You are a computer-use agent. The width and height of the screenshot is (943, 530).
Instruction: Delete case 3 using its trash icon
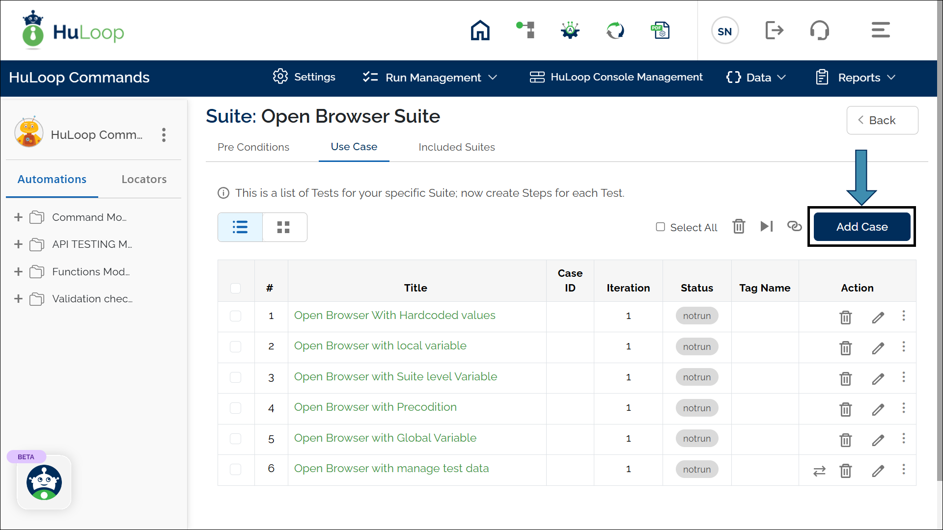coord(845,378)
